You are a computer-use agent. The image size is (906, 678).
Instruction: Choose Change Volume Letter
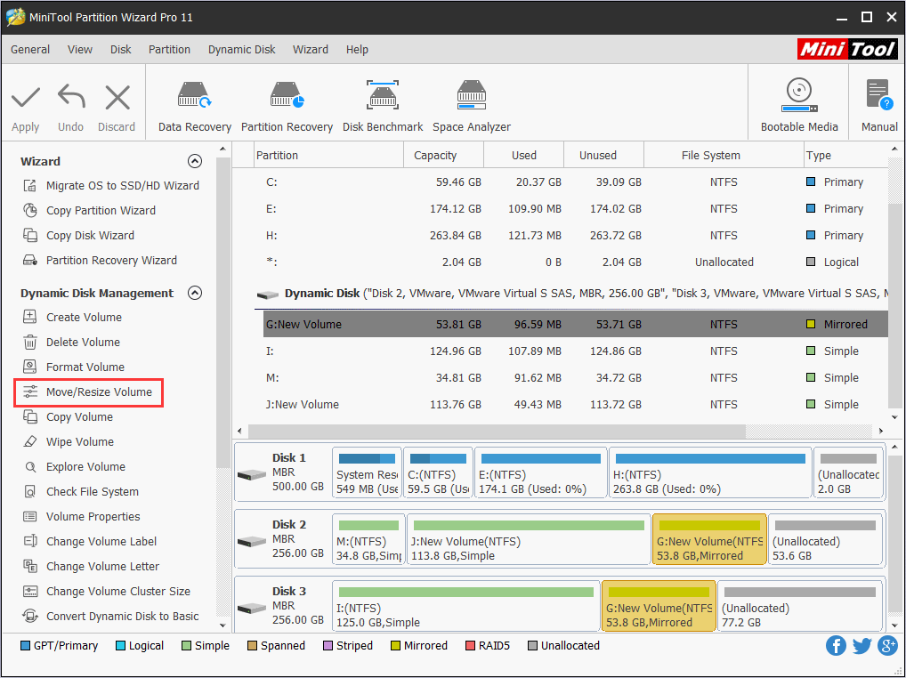pyautogui.click(x=91, y=566)
